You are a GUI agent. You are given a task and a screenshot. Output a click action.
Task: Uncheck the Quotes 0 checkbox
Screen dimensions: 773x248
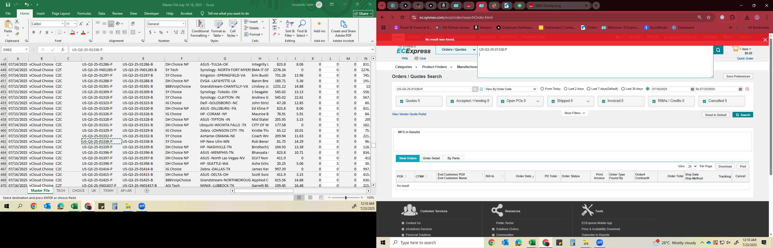[401, 101]
